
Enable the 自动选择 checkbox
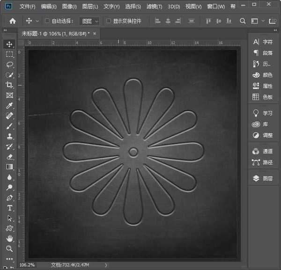coord(47,21)
